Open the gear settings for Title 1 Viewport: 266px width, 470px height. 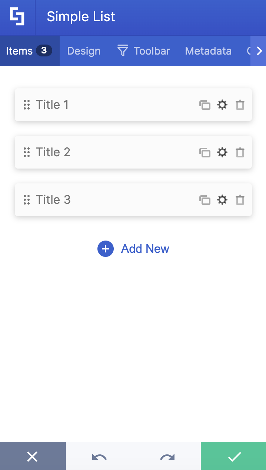click(222, 105)
